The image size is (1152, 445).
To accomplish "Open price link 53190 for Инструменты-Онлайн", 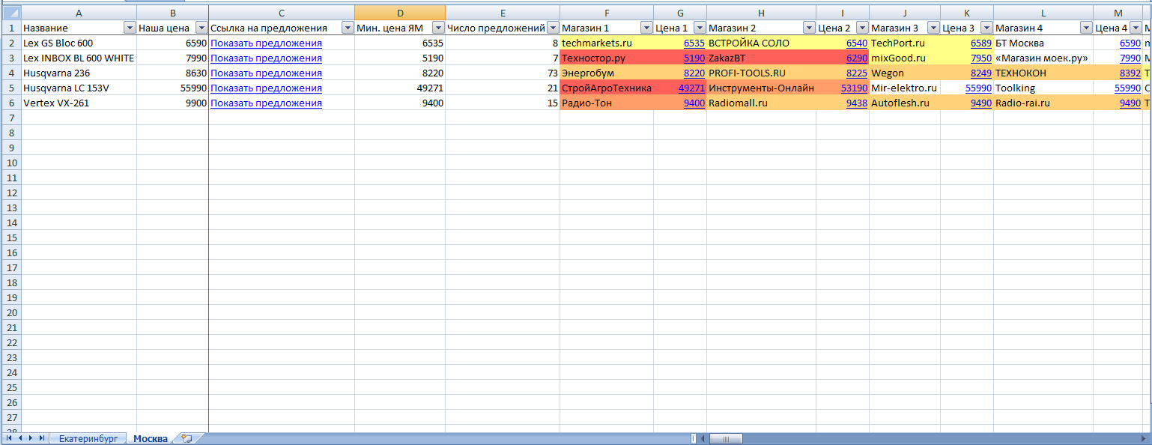I will pyautogui.click(x=854, y=88).
